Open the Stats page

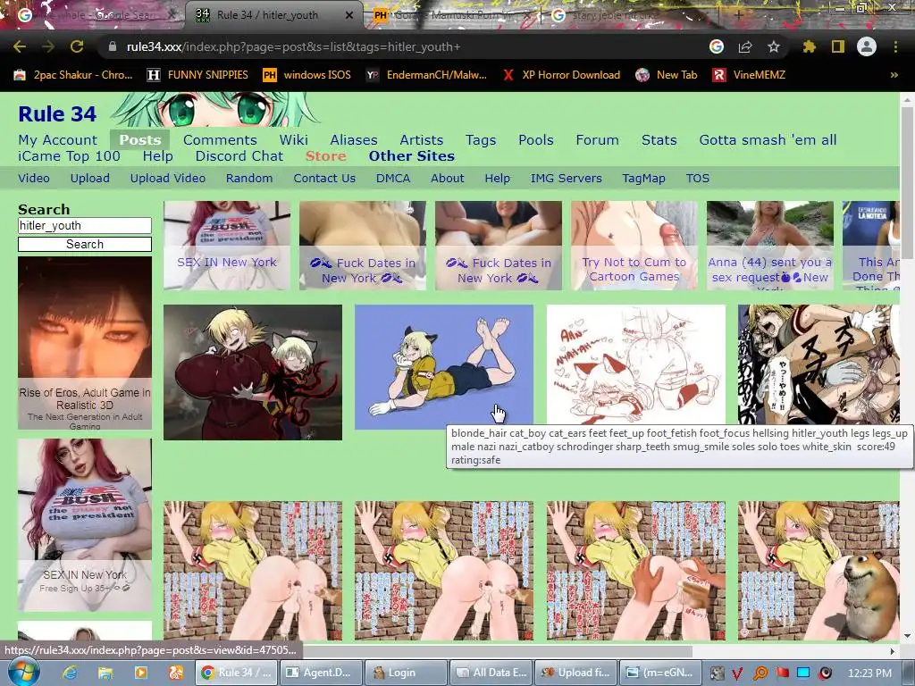coord(659,140)
